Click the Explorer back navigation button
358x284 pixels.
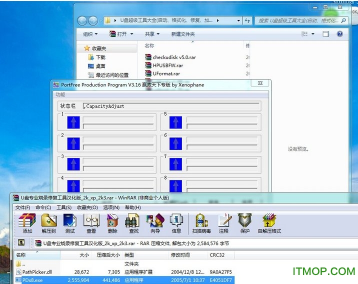82,21
